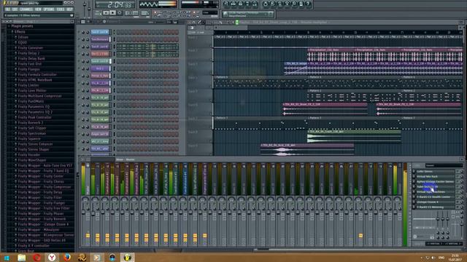The height and width of the screenshot is (262, 467).
Task: Open Yandex browser from taskbar
Action: (x=52, y=258)
